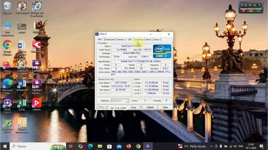Screen dimensions: 268x150
Task: Click the taskbar search box
Action: pos(38,146)
